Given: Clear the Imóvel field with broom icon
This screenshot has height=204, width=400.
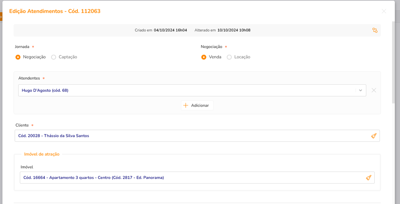Looking at the screenshot, I should click(x=369, y=178).
